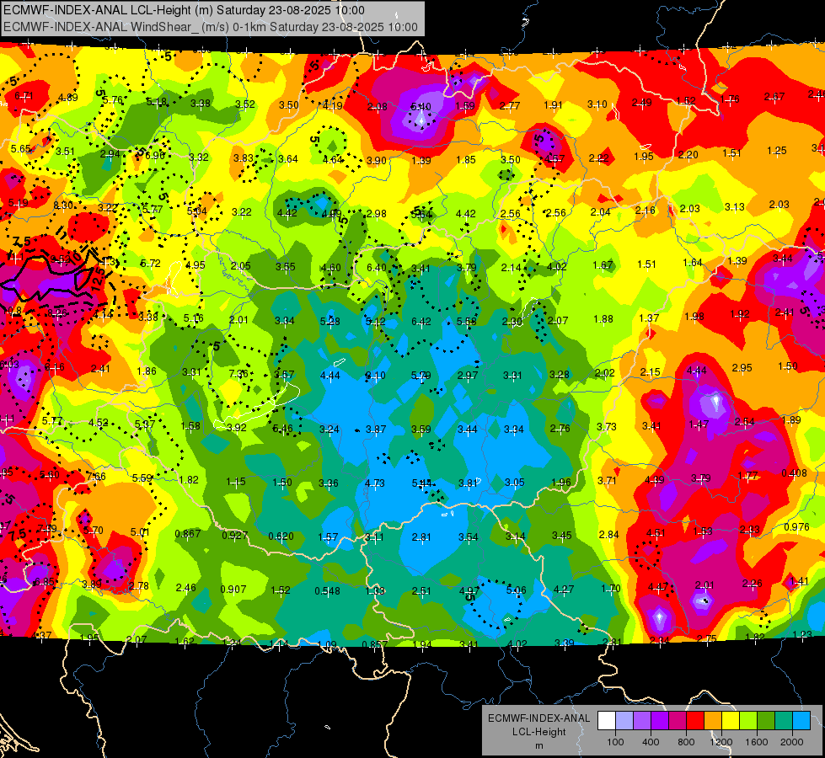The image size is (825, 758).
Task: Click the legend scale label 1200
Action: [721, 742]
